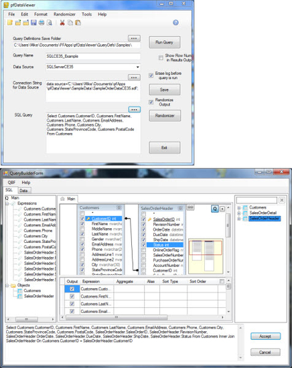Screen dimensions: 292x368
Task: Expand SalesOrderDetail node in right panel
Action: 239,213
